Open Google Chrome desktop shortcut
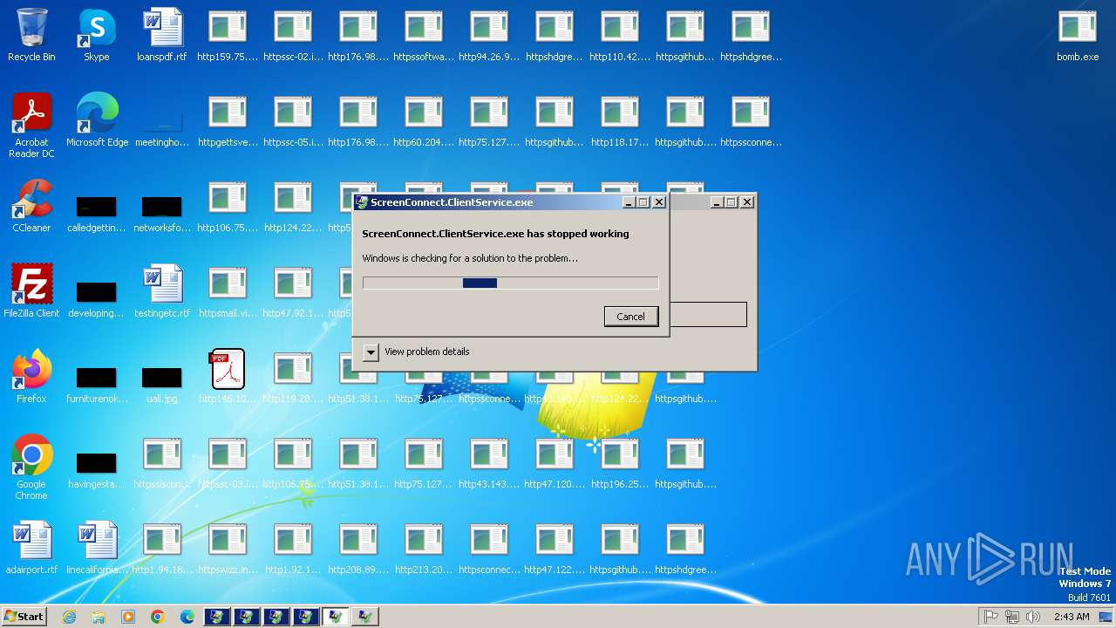The height and width of the screenshot is (628, 1116). 31,468
